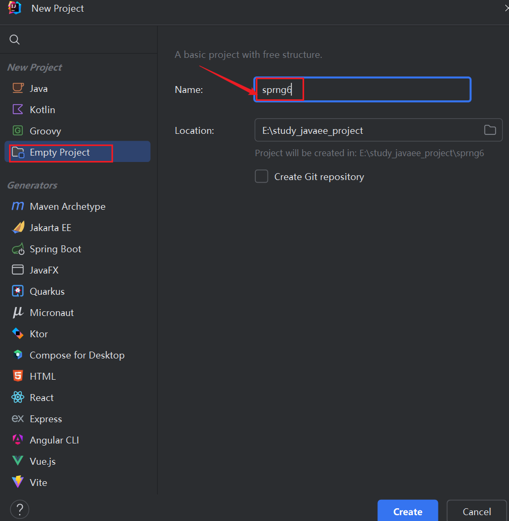Select Express generator

click(x=77, y=418)
